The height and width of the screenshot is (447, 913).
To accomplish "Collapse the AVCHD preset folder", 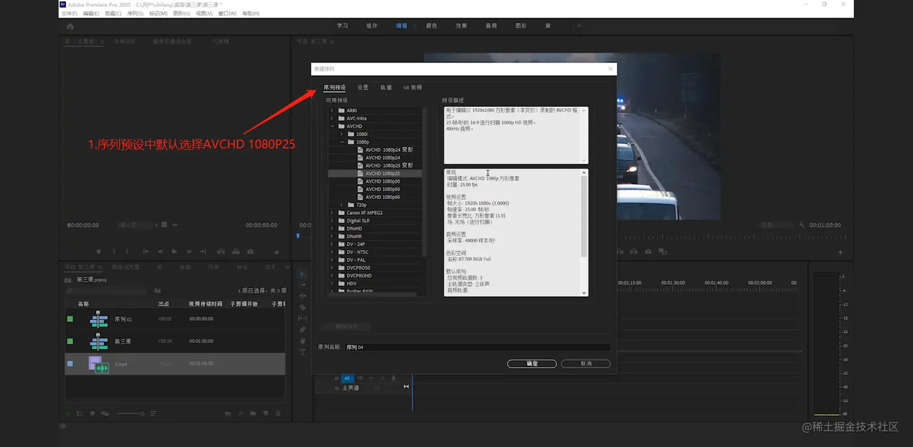I will click(332, 126).
